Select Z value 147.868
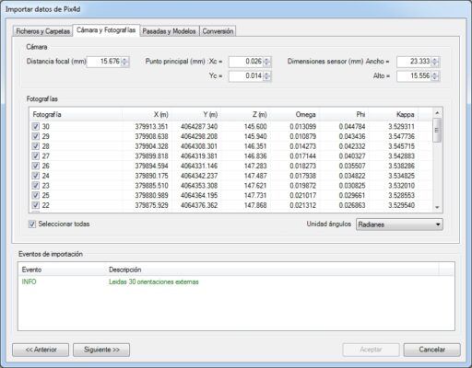 255,205
